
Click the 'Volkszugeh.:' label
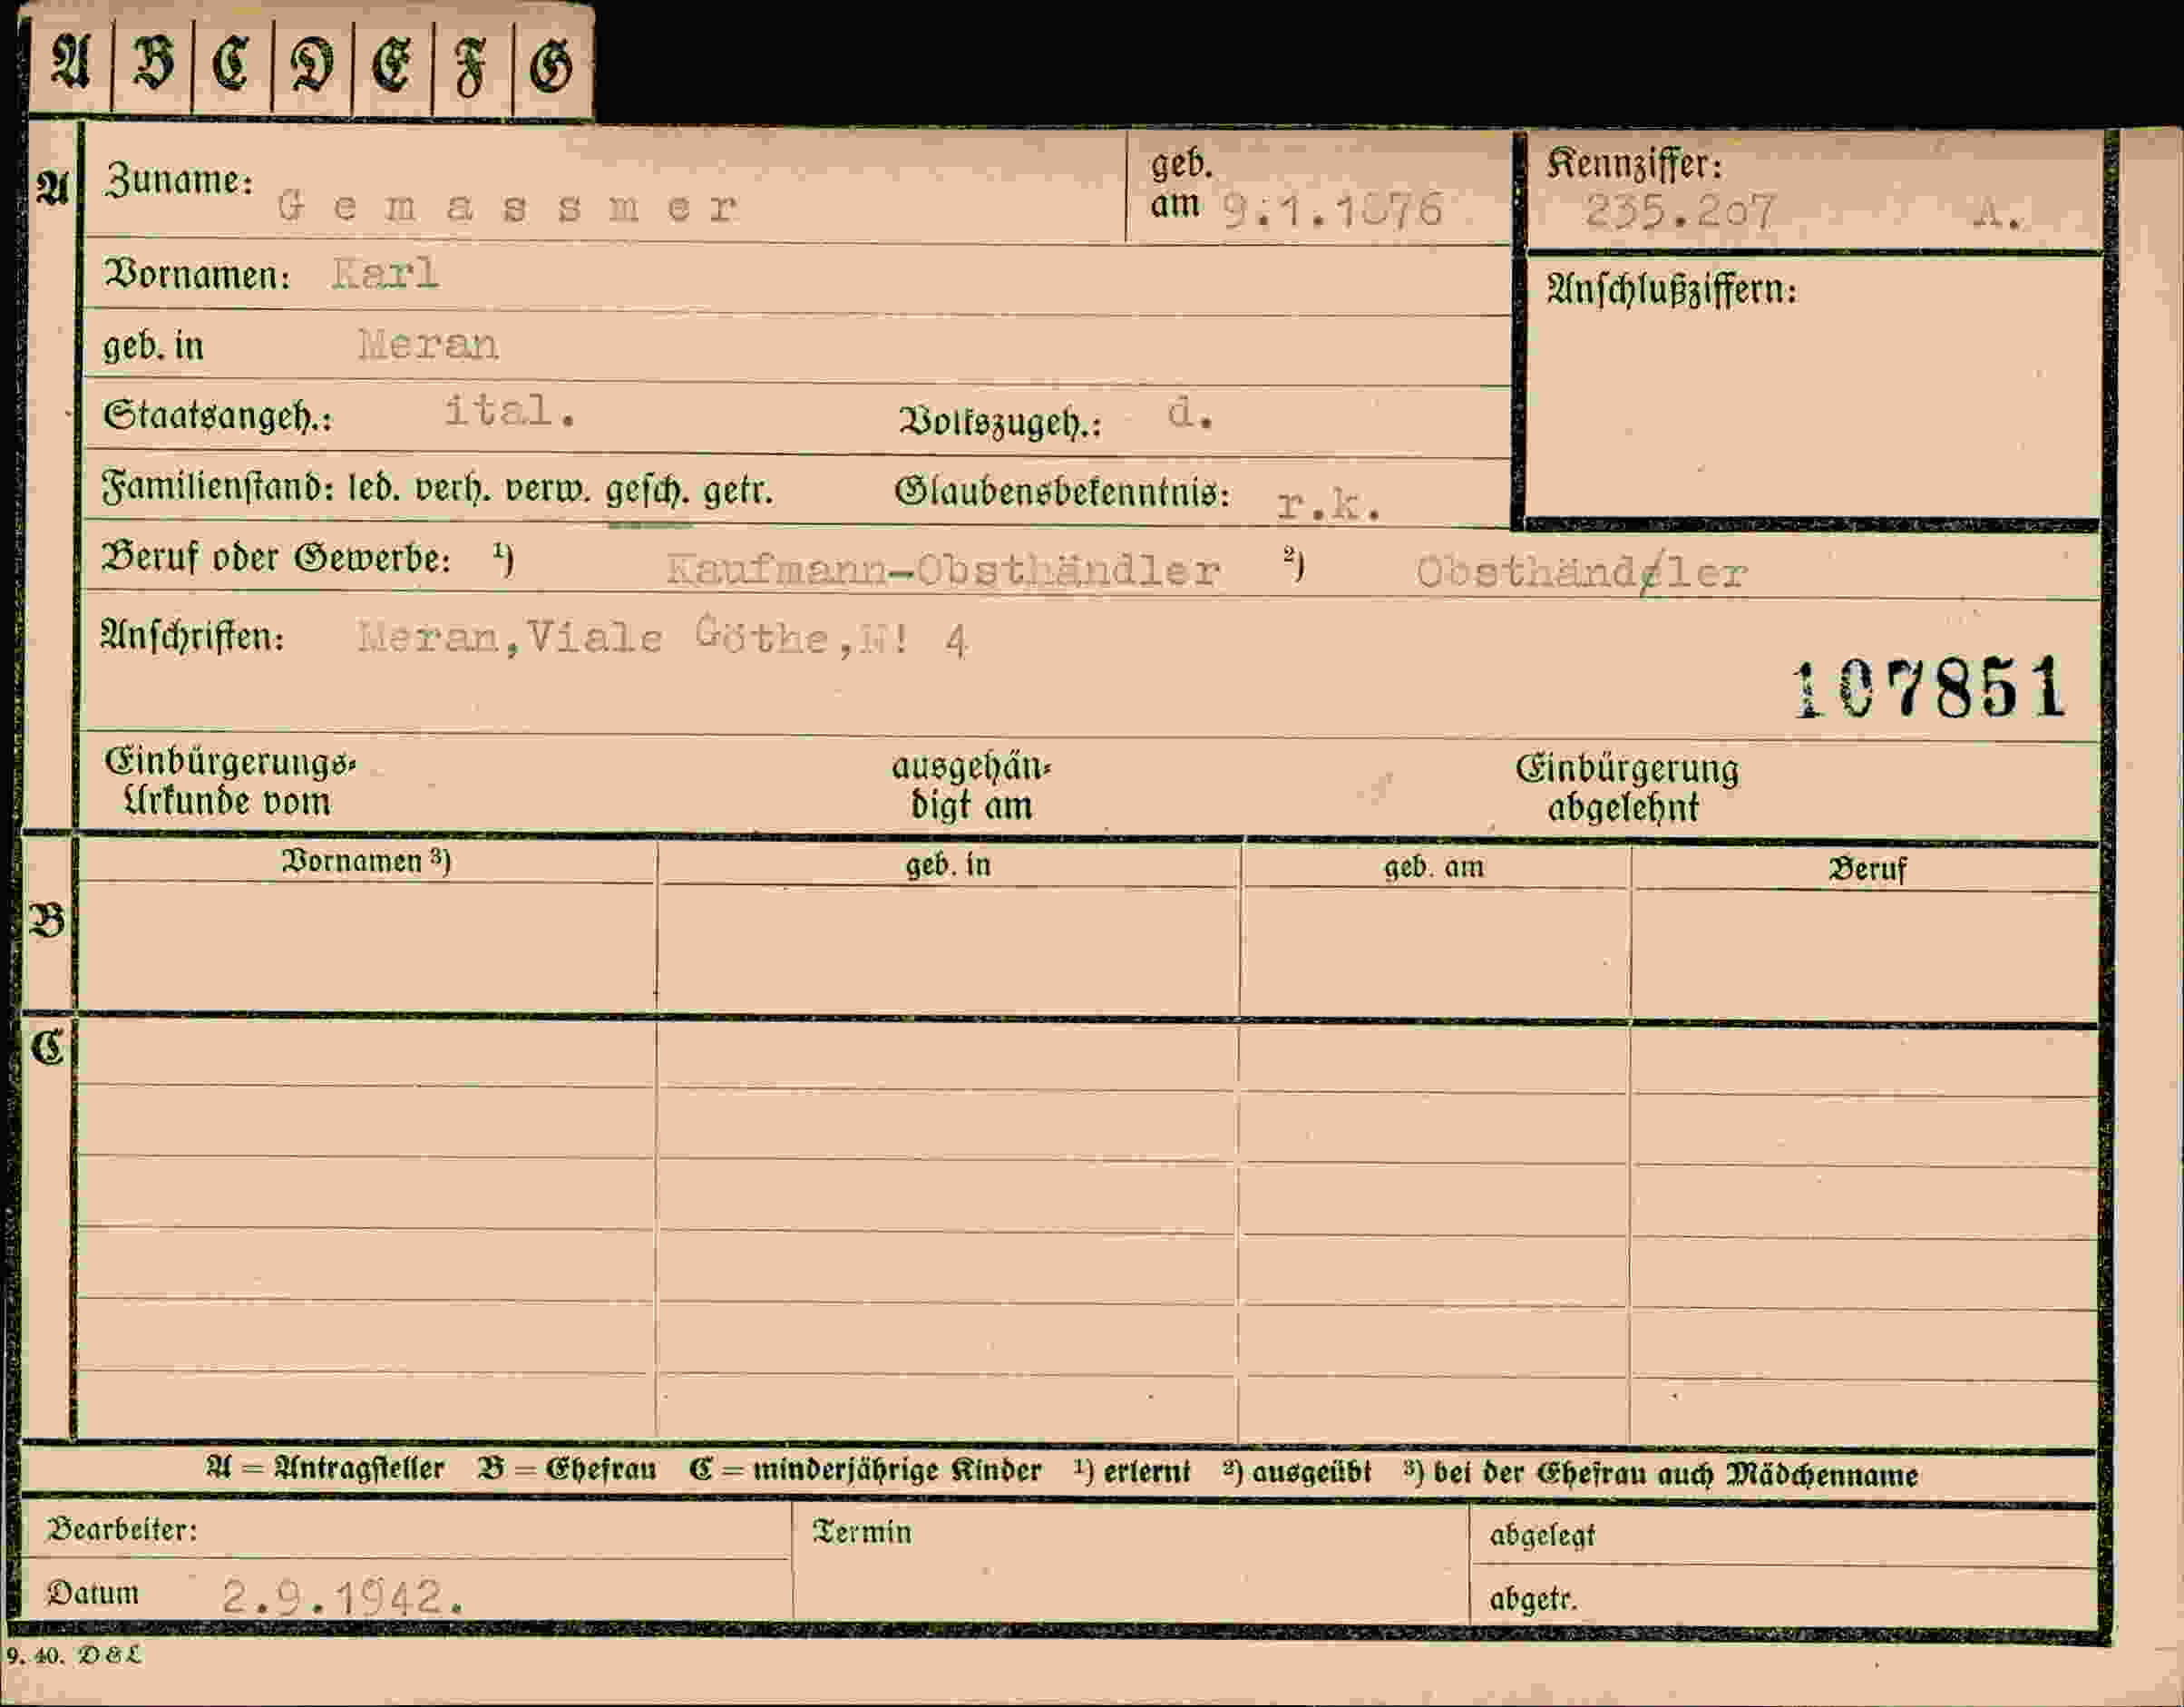click(1000, 422)
